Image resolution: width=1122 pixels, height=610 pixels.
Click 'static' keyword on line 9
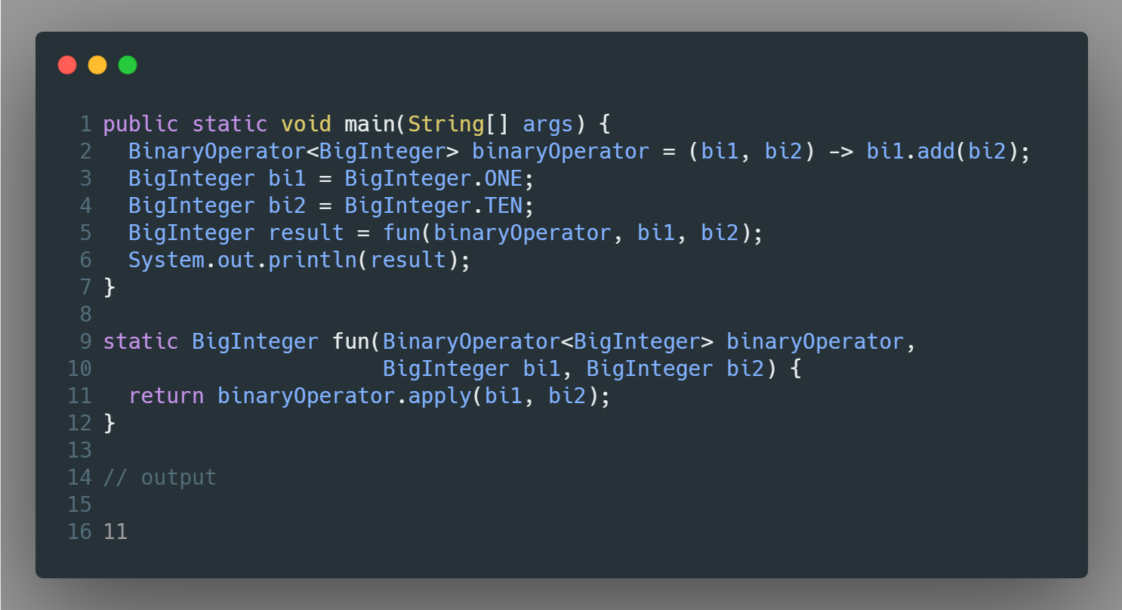[x=140, y=342]
